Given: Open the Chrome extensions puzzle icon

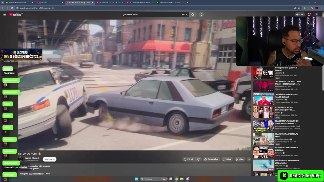Looking at the screenshot, I should 305,8.
